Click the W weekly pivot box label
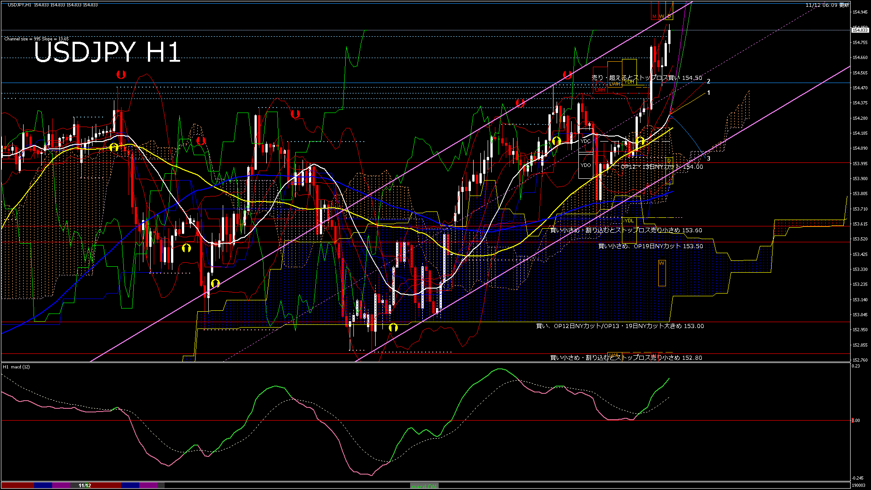The height and width of the screenshot is (490, 871). pyautogui.click(x=661, y=17)
